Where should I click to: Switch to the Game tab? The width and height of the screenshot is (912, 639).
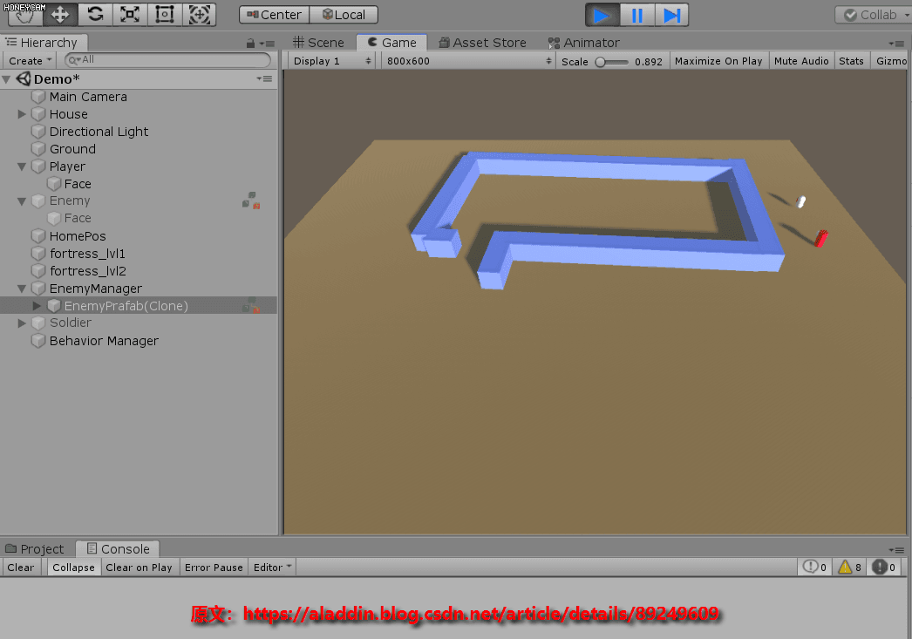[x=392, y=43]
